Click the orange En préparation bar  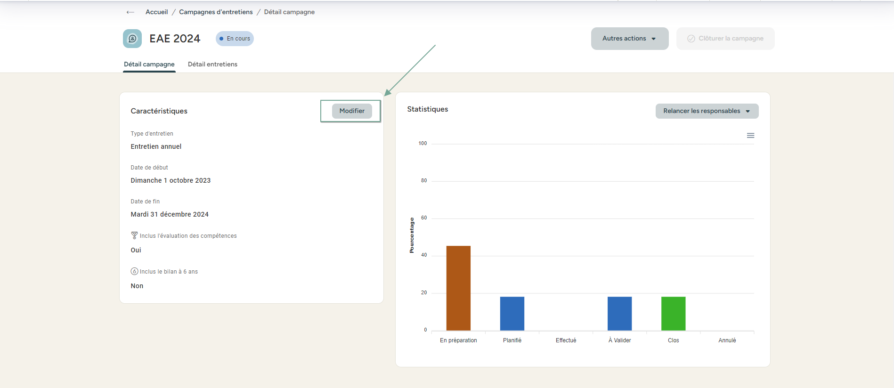[x=458, y=288]
